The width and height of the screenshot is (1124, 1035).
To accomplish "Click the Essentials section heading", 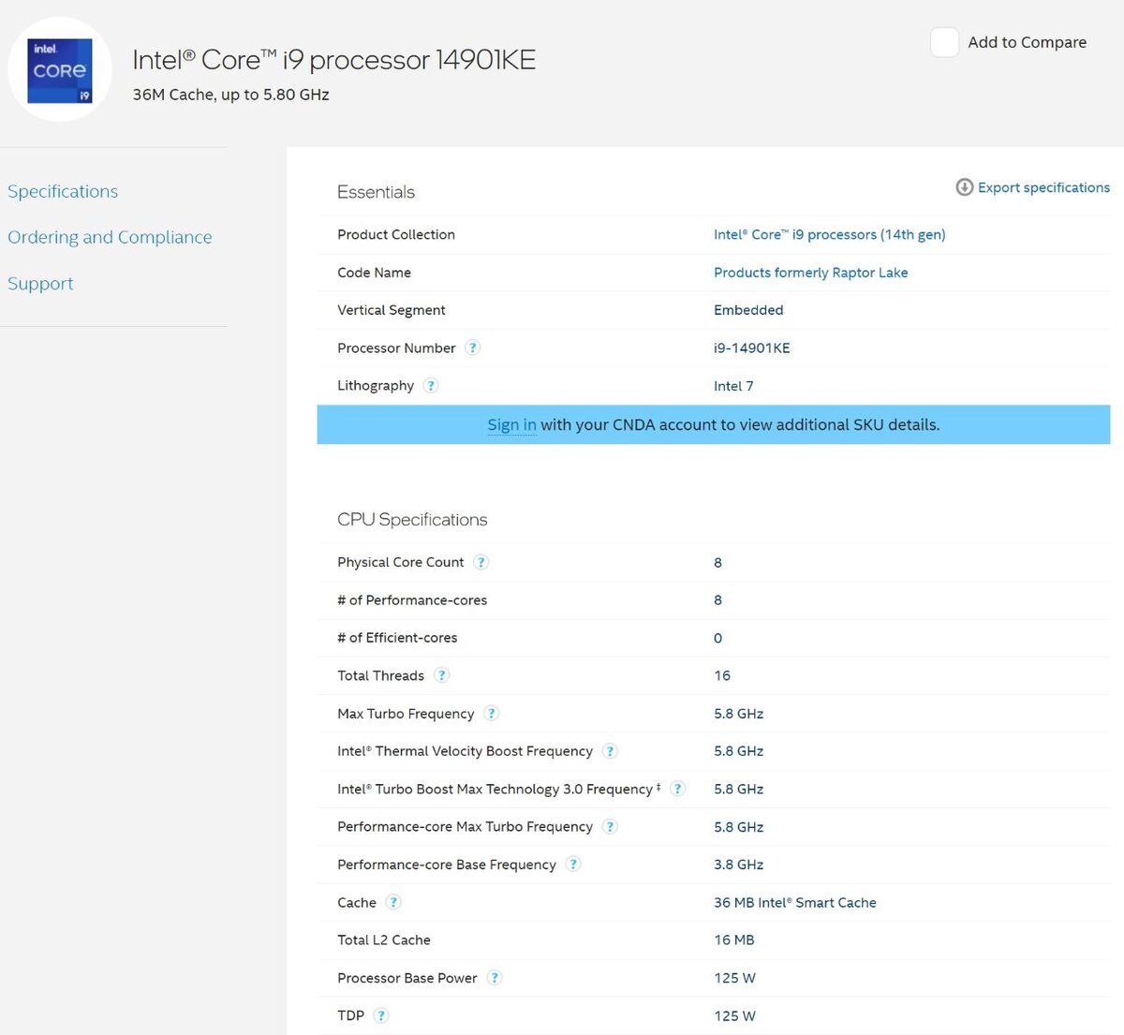I will [376, 192].
